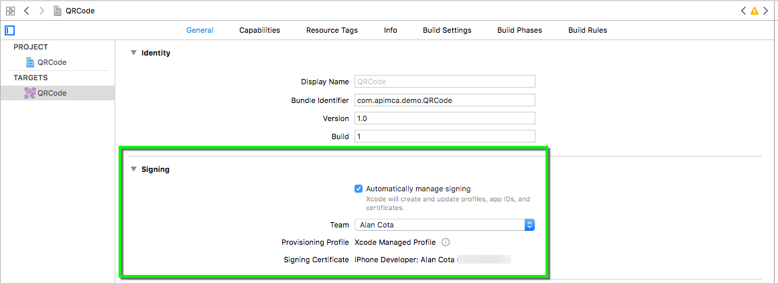Screen dimensions: 778x283
Task: Go back with the left chevron
Action: click(x=27, y=11)
